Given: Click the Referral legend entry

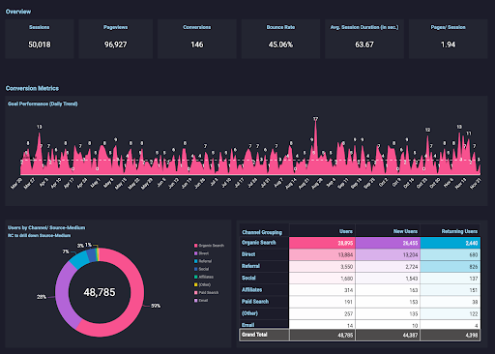Looking at the screenshot, I should point(203,261).
